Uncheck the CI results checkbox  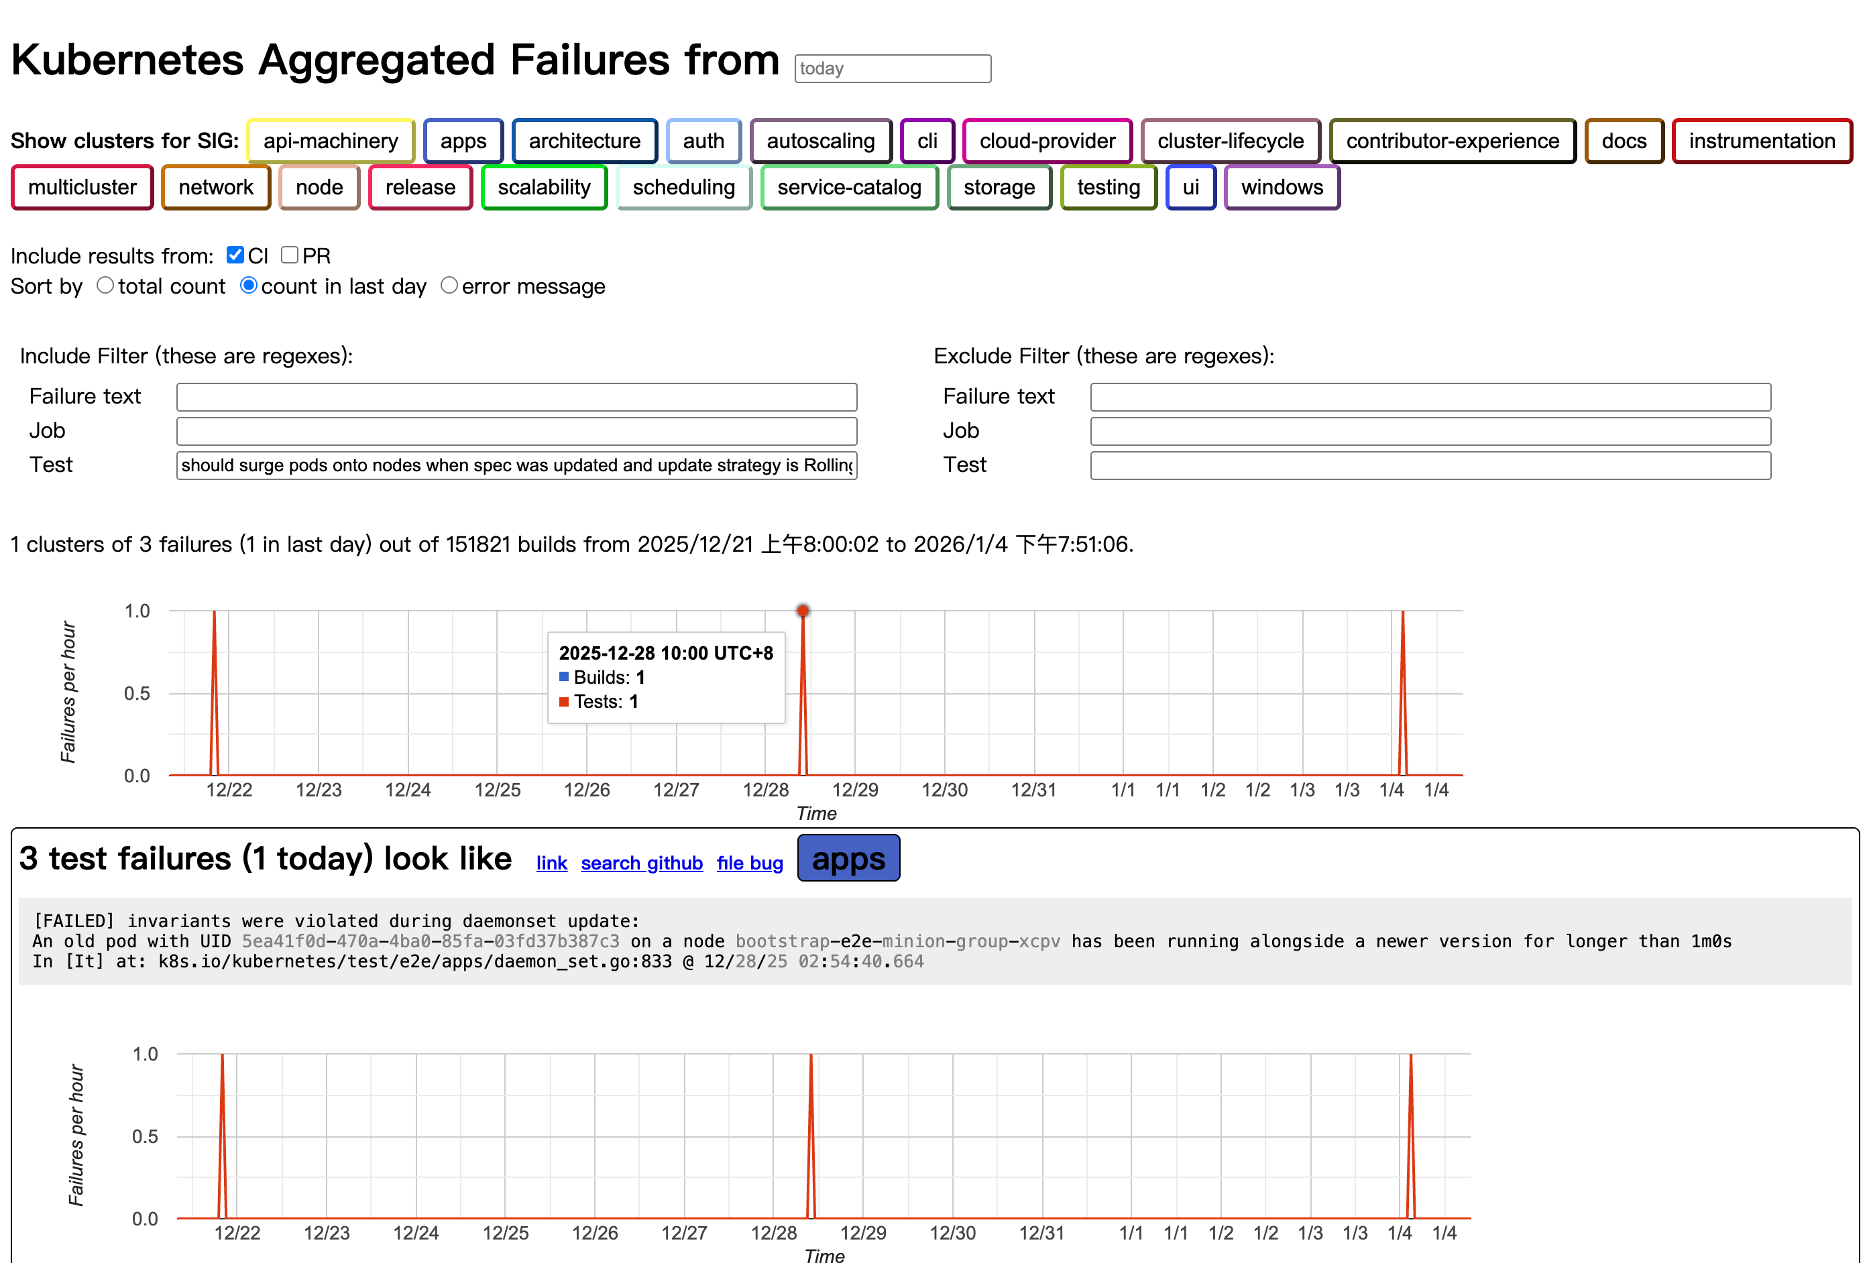[x=235, y=255]
